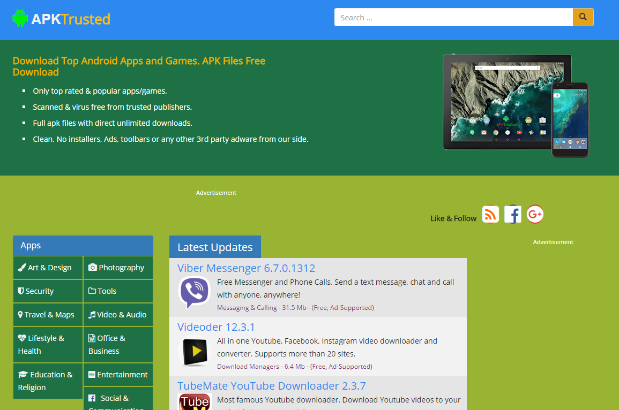Open Office & Business category
The height and width of the screenshot is (410, 619).
click(x=118, y=345)
